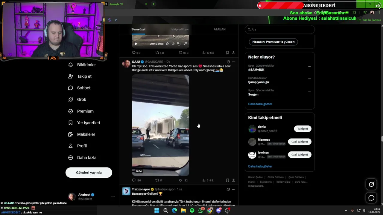This screenshot has width=383, height=215.
Task: Repost GAJU yacht transport post
Action: pyautogui.click(x=157, y=180)
